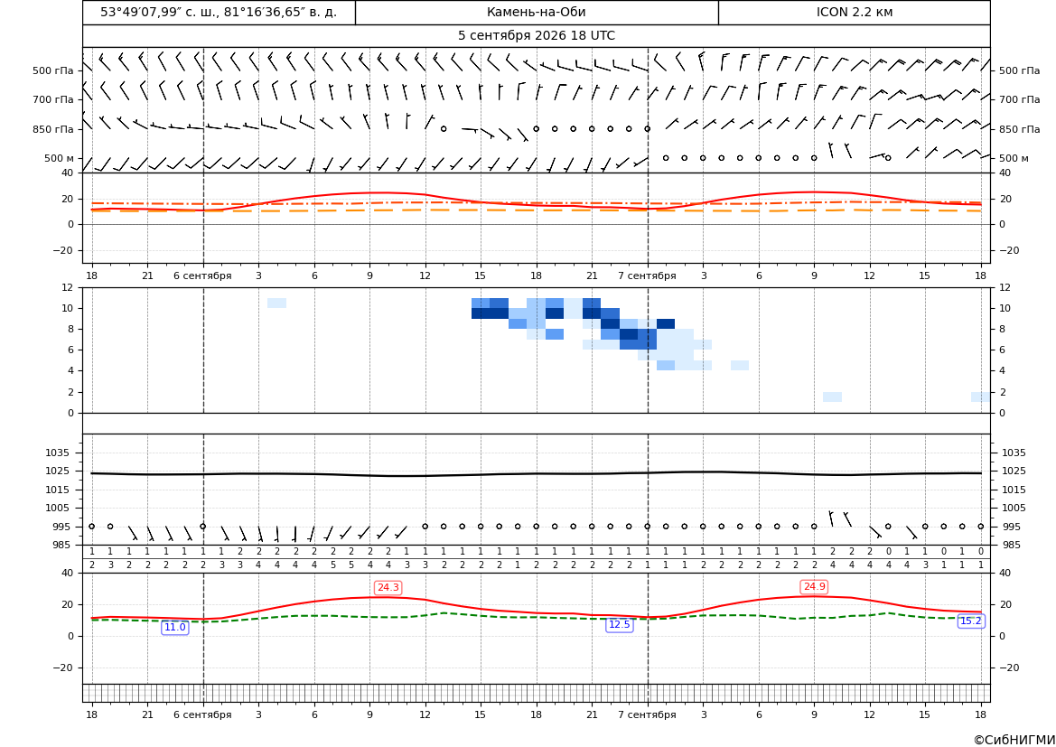Click the 5 сентября 2026 18 UTC title
The width and height of the screenshot is (1056, 747).
pyautogui.click(x=537, y=36)
